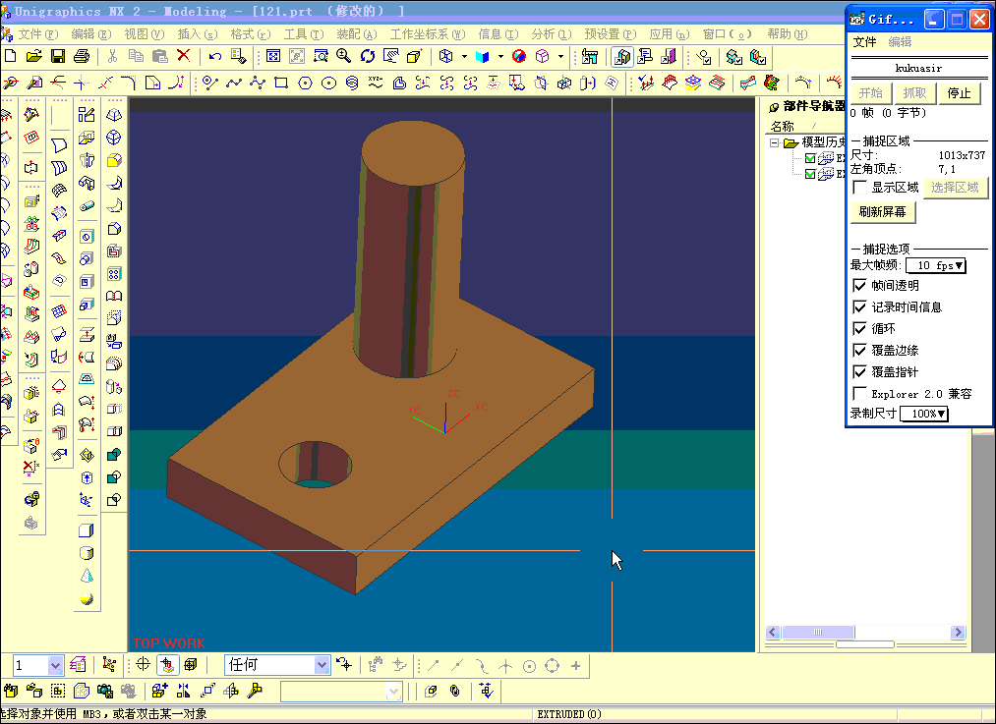Click the 抓取 capture button
This screenshot has height=724, width=996.
[x=914, y=93]
